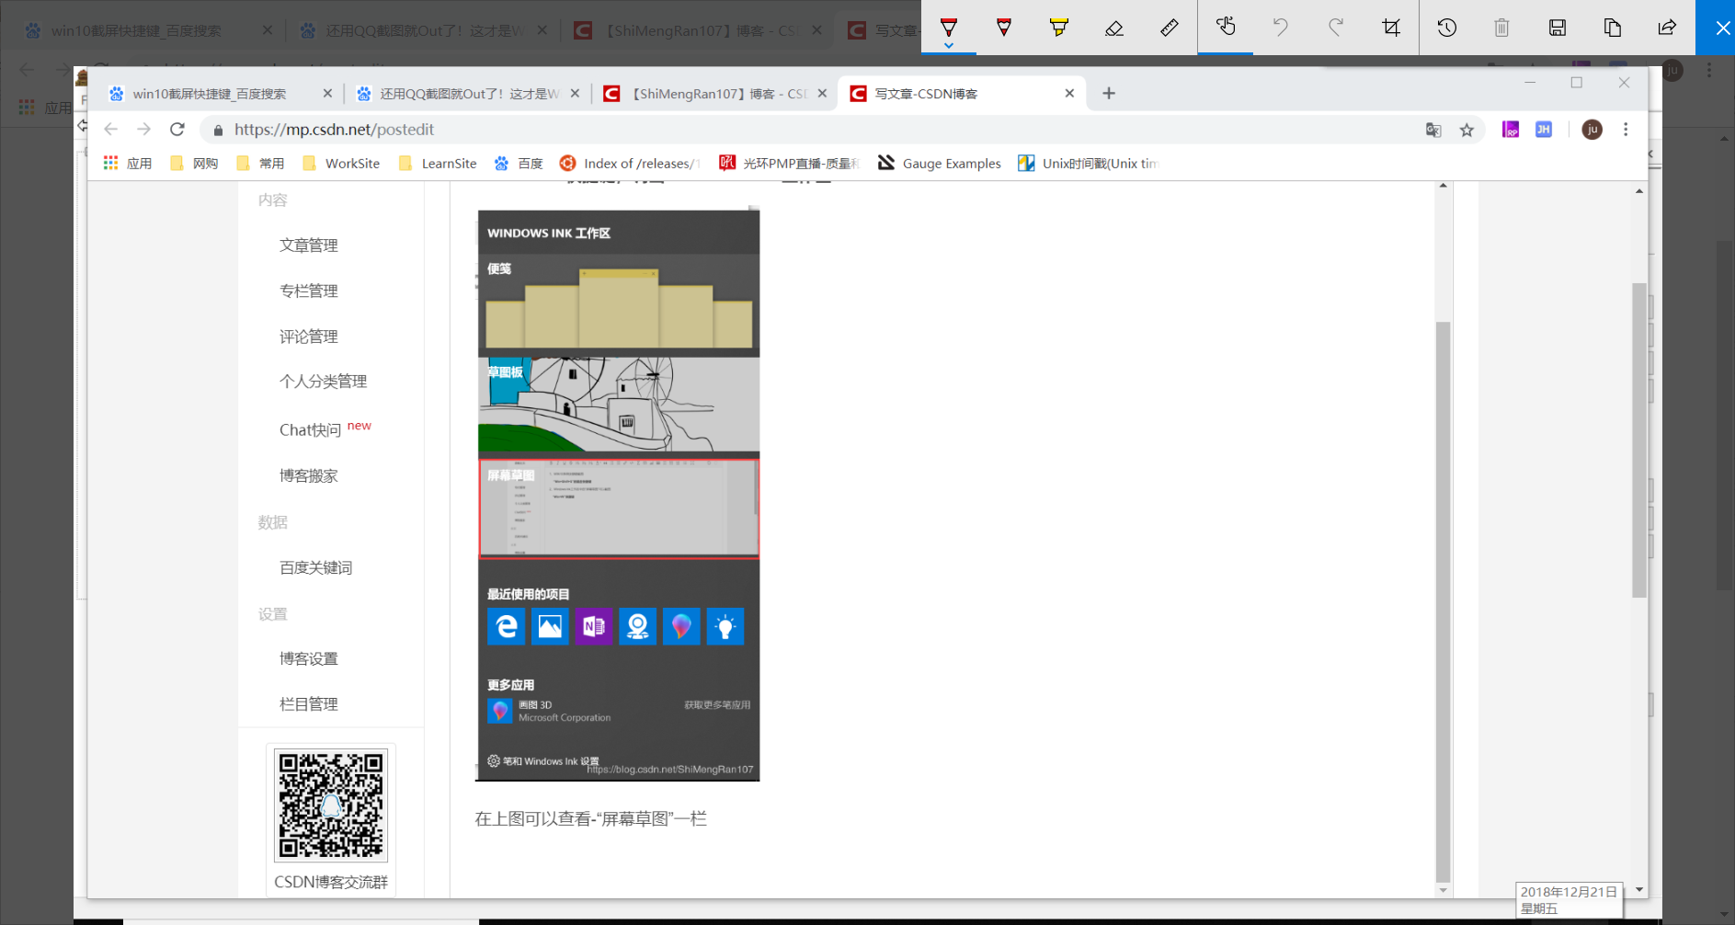Open Unix时间戳 bookmark
Viewport: 1735px width, 925px height.
click(x=1089, y=164)
